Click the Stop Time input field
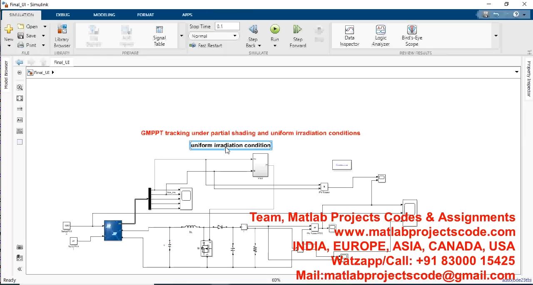 (x=227, y=26)
